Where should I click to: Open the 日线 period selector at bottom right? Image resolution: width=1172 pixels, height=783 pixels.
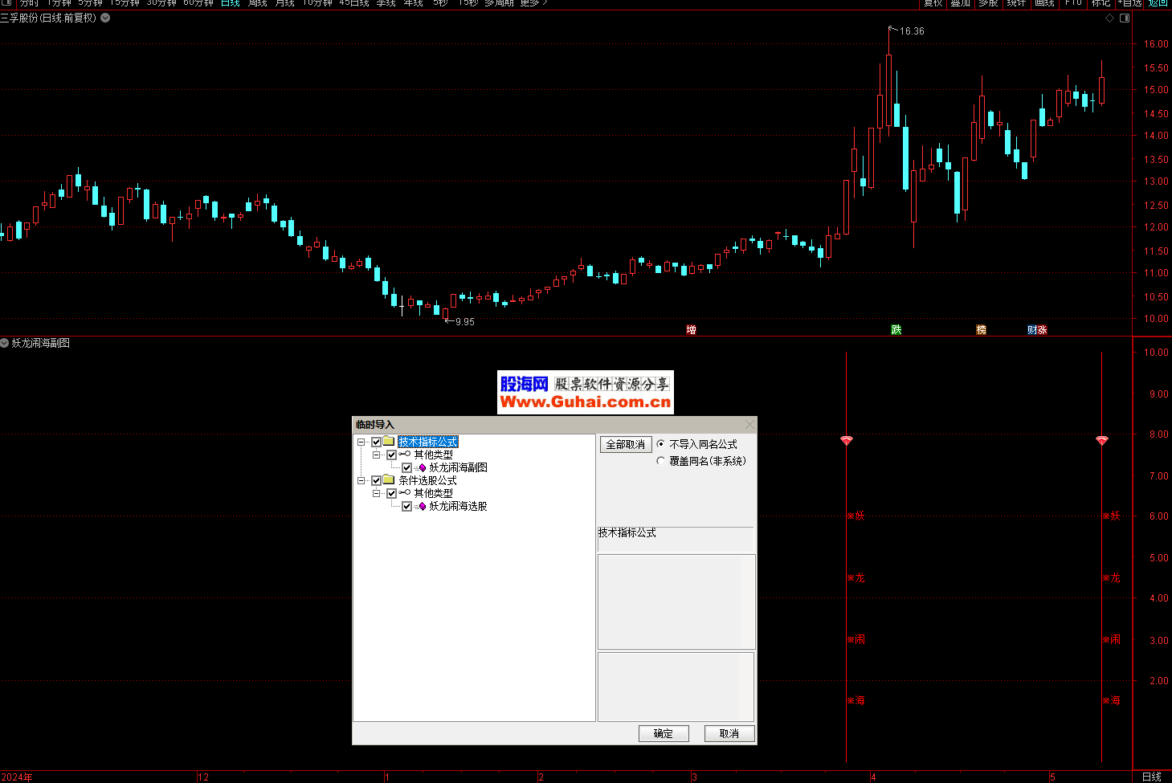point(1151,777)
